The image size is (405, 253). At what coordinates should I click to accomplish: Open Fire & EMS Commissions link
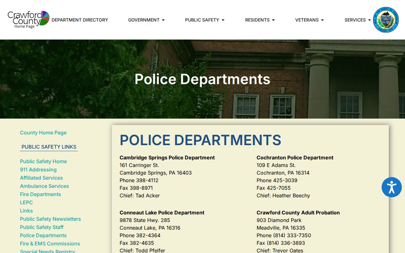(x=50, y=244)
